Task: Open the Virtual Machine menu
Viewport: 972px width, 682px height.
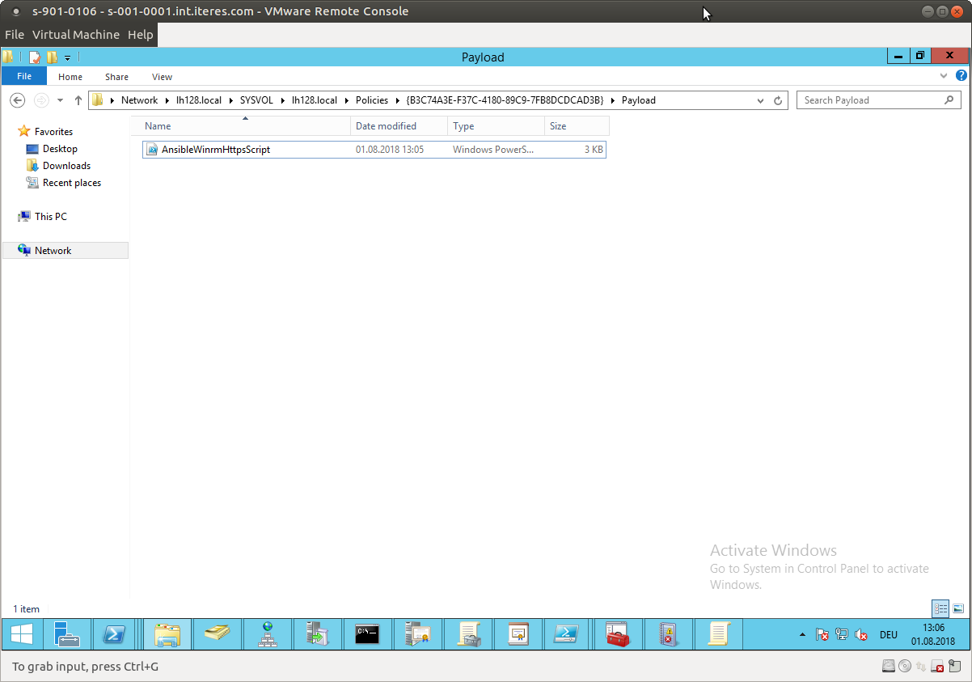Action: [x=76, y=35]
